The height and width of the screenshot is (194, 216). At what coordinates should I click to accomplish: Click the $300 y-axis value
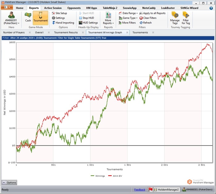pyautogui.click(x=12, y=94)
